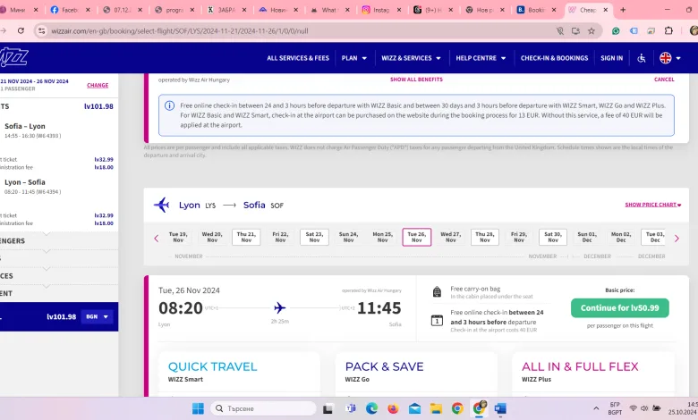Viewport: 698px width, 420px height.
Task: Click the info icon in the check-in notice
Action: pyautogui.click(x=170, y=105)
